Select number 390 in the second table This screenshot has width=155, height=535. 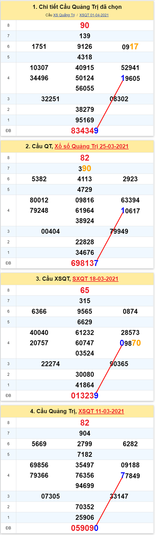coord(85,169)
